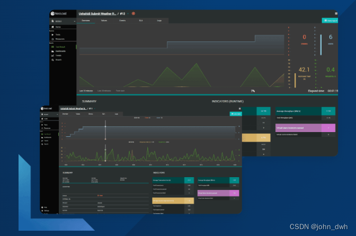Click the Test Result icon in back window sidebar
This screenshot has width=356, height=236.
[x=52, y=47]
